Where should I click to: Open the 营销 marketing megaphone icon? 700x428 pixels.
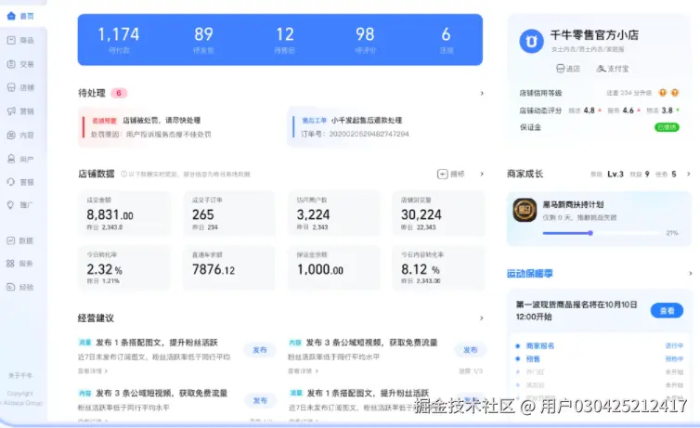pos(11,111)
